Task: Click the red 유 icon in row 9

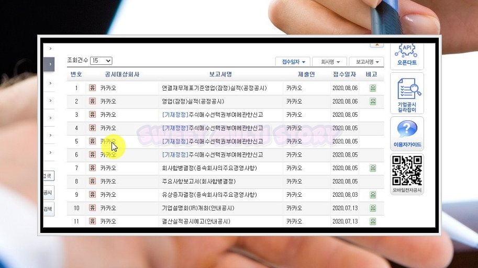Action: coord(92,195)
